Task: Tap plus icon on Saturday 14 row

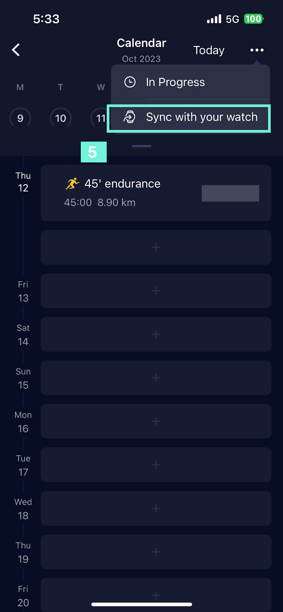Action: pyautogui.click(x=156, y=335)
